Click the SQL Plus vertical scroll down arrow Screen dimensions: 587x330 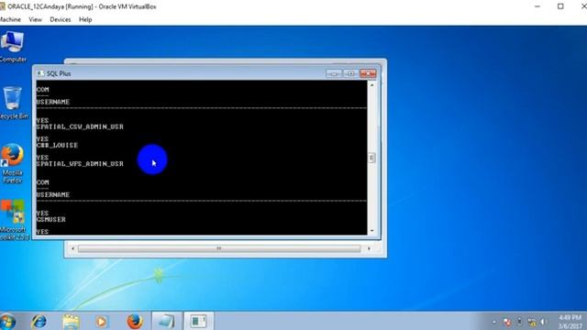click(371, 231)
